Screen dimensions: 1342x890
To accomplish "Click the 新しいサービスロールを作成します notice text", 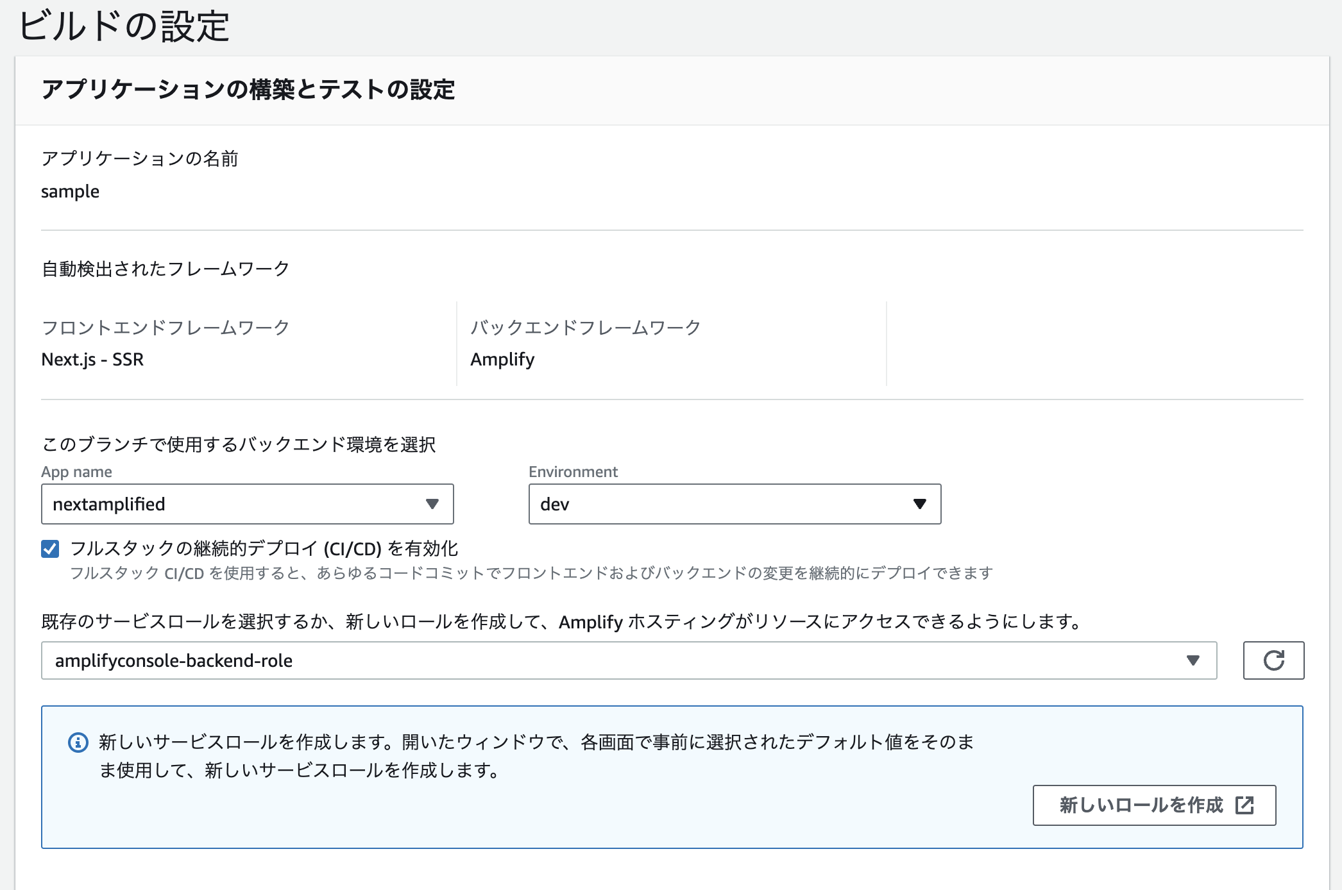I will [x=536, y=756].
